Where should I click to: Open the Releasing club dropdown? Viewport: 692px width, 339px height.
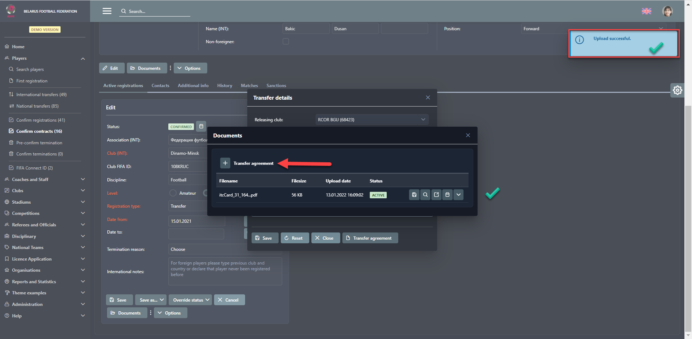372,119
